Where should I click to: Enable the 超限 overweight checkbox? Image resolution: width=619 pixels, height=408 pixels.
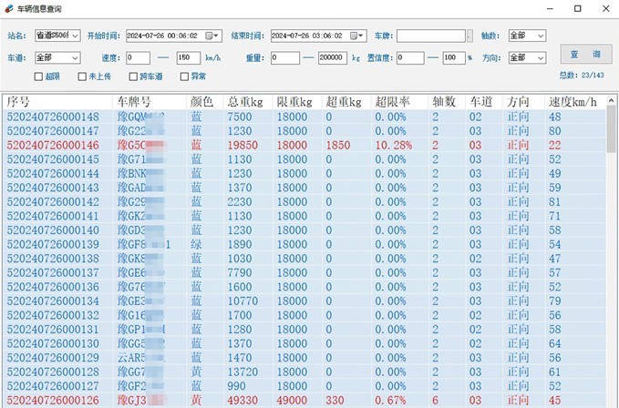(38, 76)
